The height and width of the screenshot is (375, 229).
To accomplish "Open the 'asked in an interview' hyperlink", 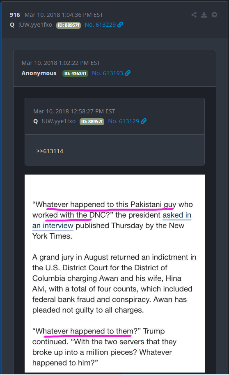I will [177, 215].
